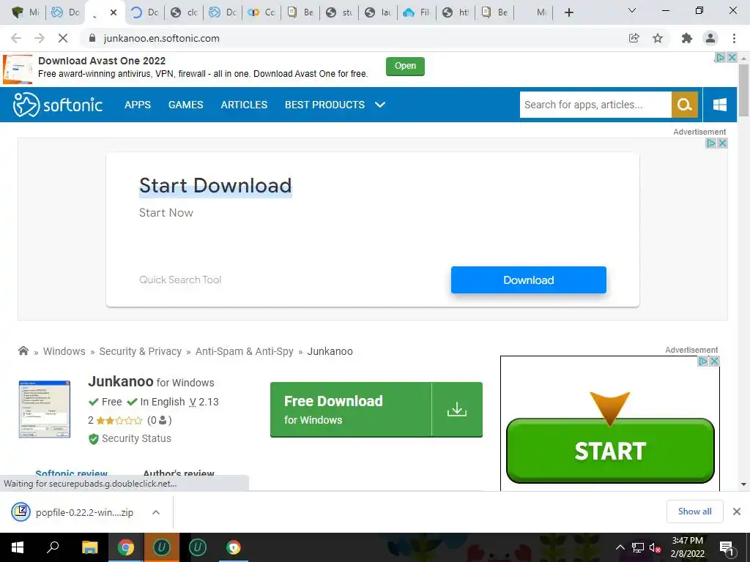Click the green Security Status shield icon
The width and height of the screenshot is (750, 562).
(x=93, y=439)
